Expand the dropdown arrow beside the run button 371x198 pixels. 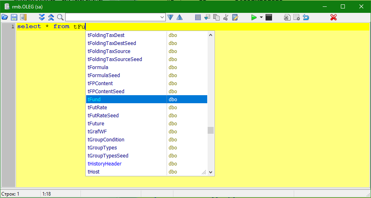pyautogui.click(x=261, y=17)
